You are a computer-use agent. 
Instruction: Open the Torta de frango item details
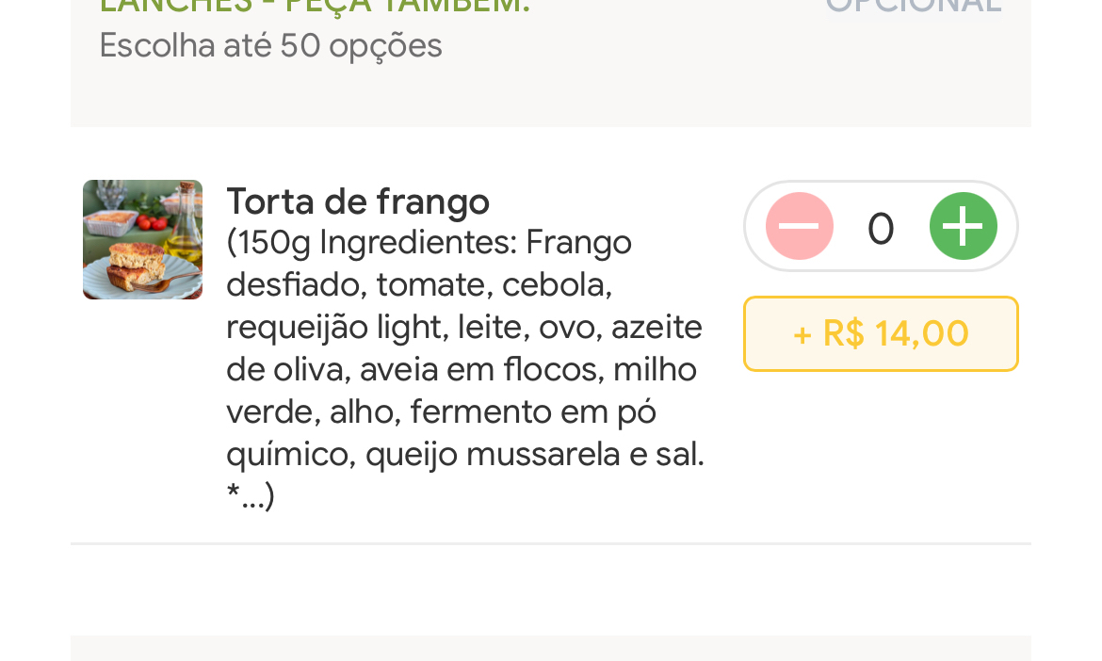pos(358,202)
